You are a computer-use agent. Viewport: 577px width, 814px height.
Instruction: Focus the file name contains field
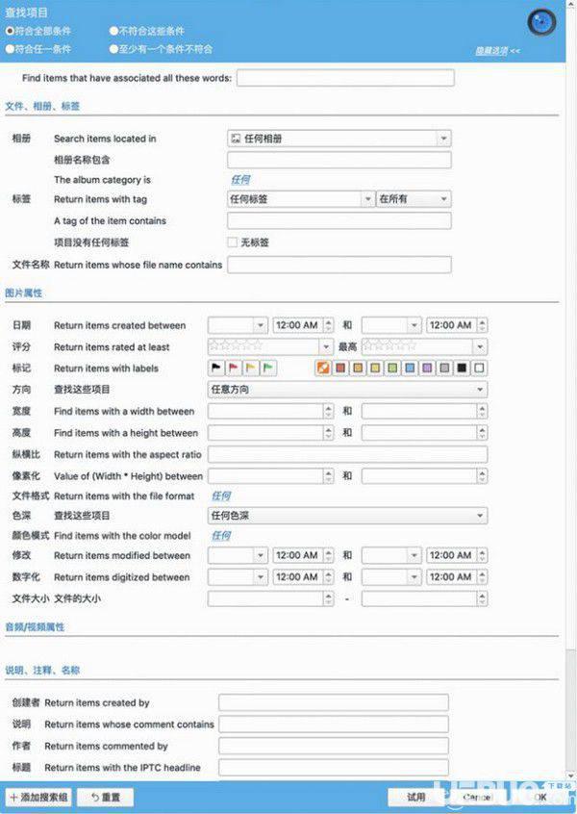coord(339,265)
